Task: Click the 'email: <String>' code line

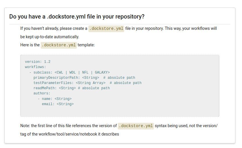Action: (x=58, y=104)
